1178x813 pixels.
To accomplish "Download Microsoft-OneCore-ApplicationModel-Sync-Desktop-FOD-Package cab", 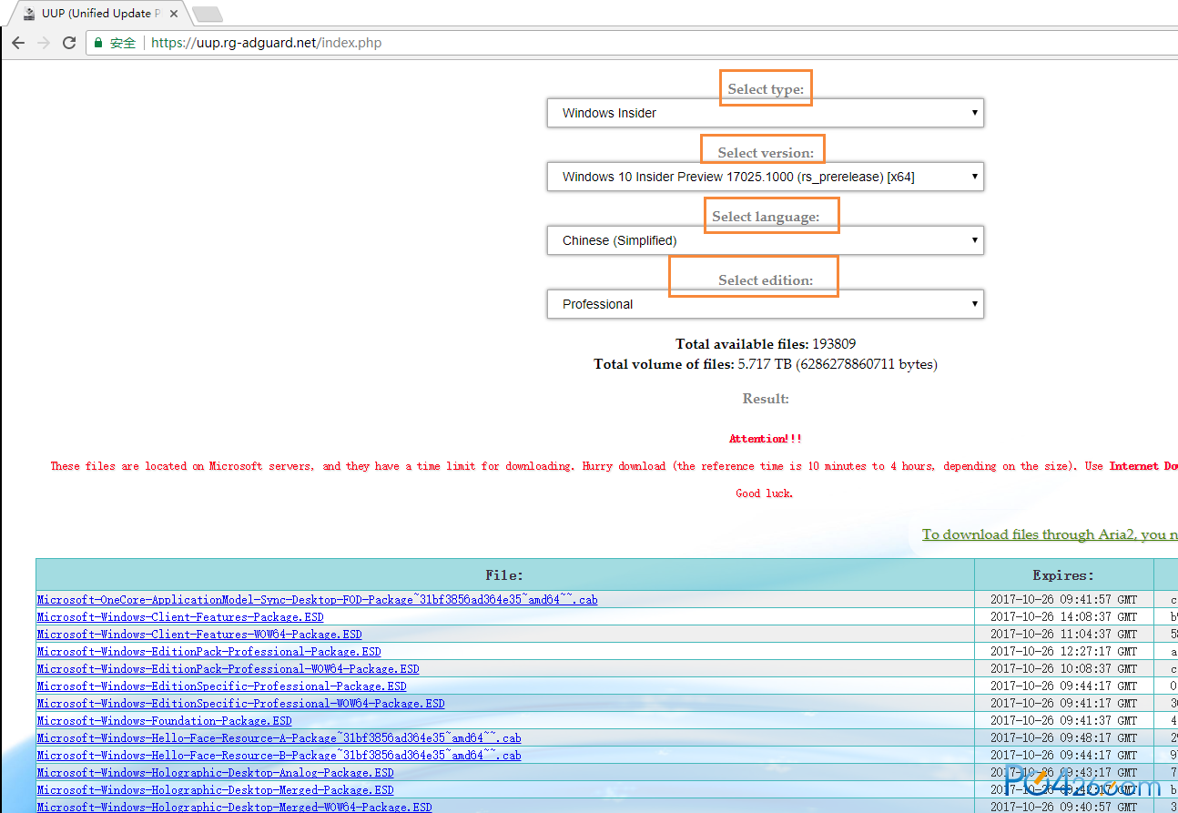I will (x=317, y=600).
